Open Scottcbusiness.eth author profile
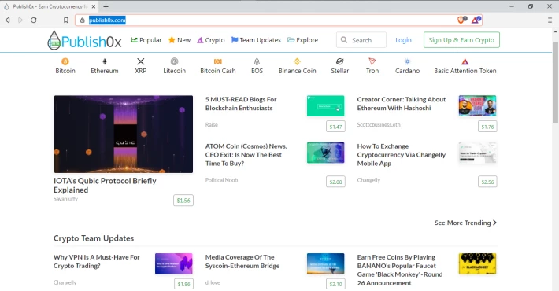 click(x=379, y=125)
